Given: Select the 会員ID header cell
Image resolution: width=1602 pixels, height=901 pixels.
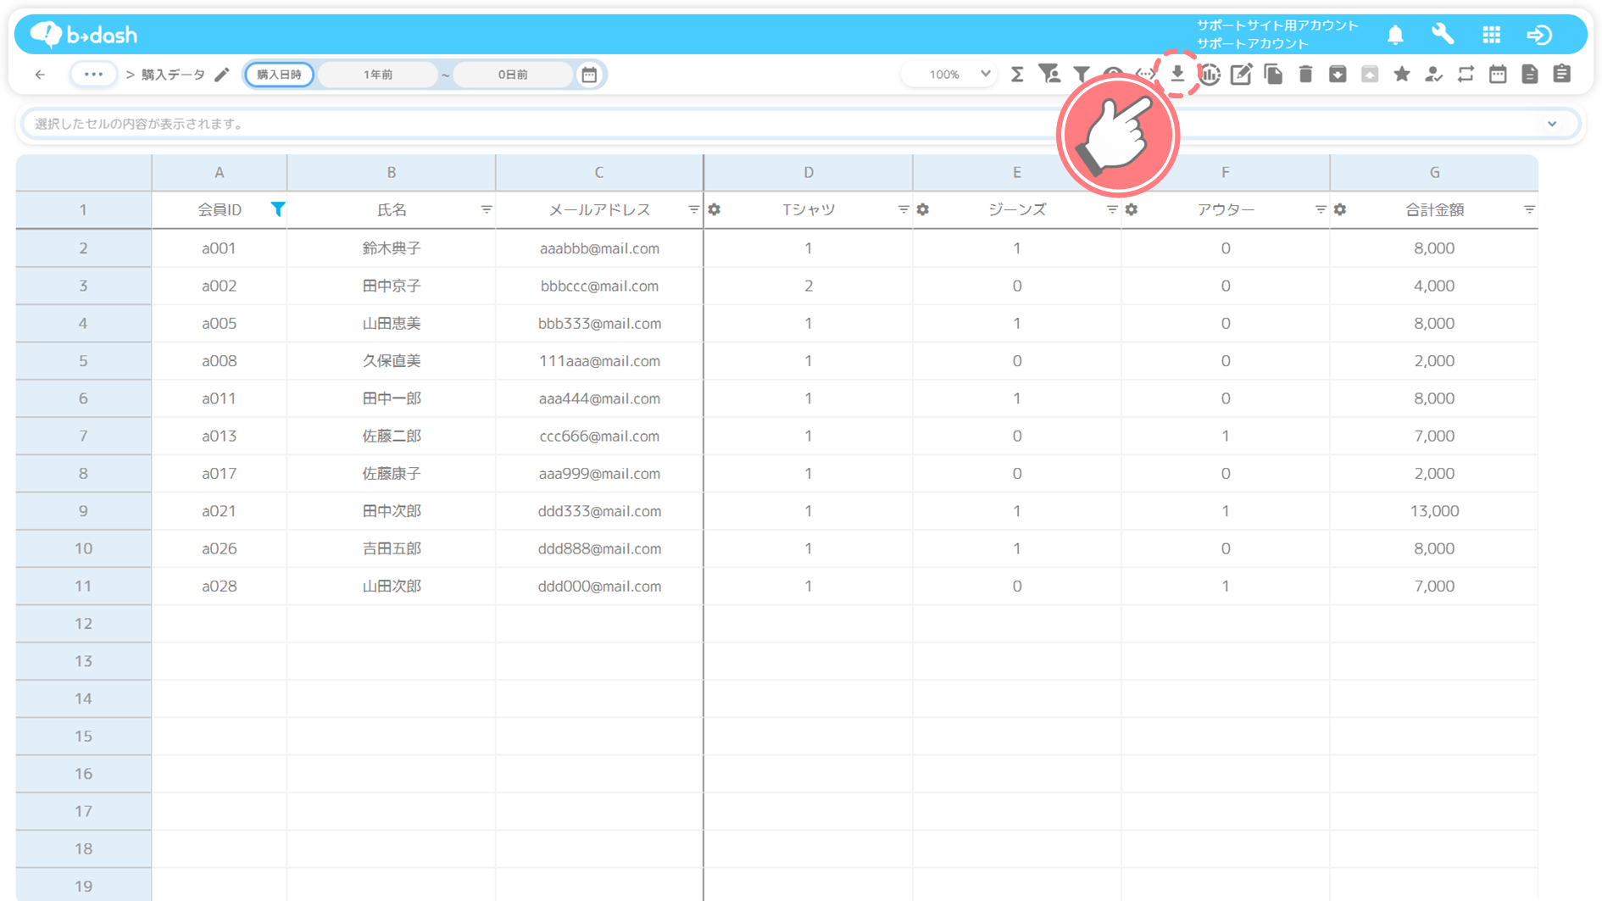Looking at the screenshot, I should pyautogui.click(x=220, y=209).
